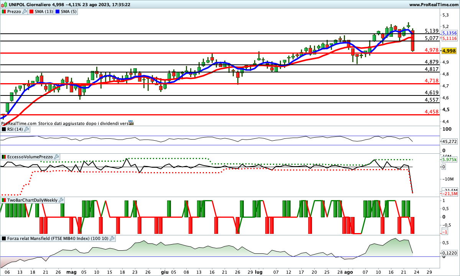
Task: Click the green 5.975k volume value tag
Action: pos(449,159)
